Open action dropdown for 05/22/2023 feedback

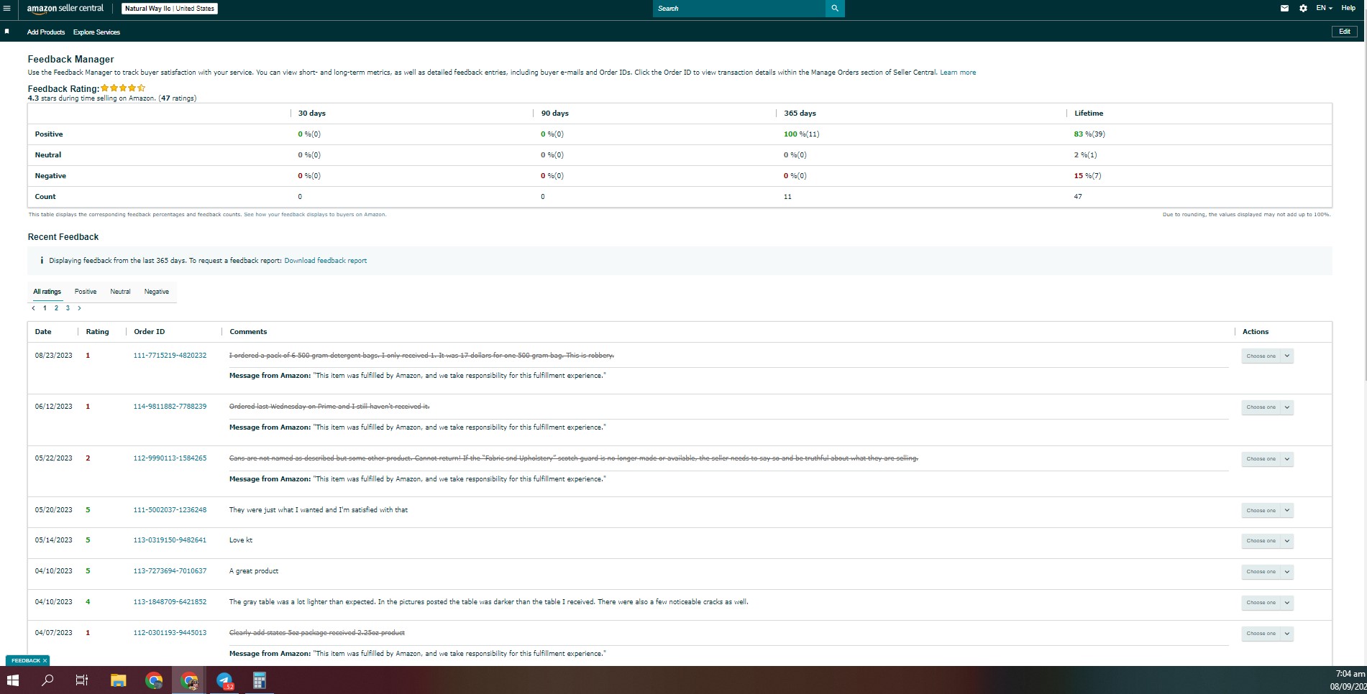(x=1267, y=459)
